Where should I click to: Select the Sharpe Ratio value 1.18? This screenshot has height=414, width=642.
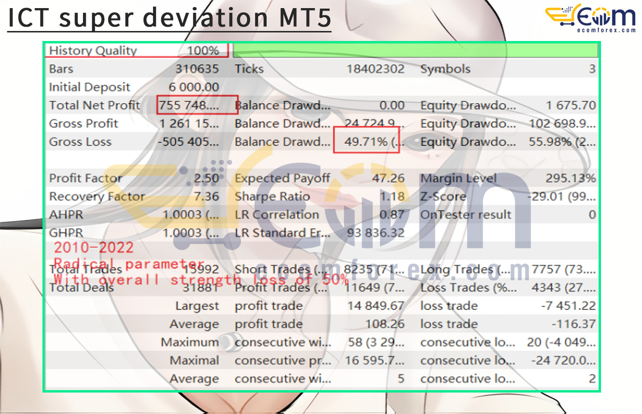[x=394, y=197]
